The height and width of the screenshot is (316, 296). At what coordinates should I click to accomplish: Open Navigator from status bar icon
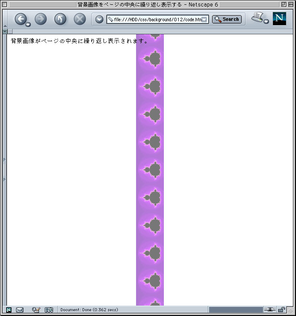(9, 310)
